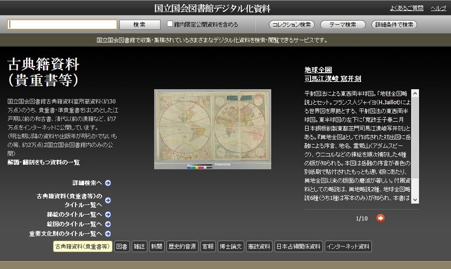Open the よくあるご質問 FAQ link
The image size is (451, 269).
407,8
